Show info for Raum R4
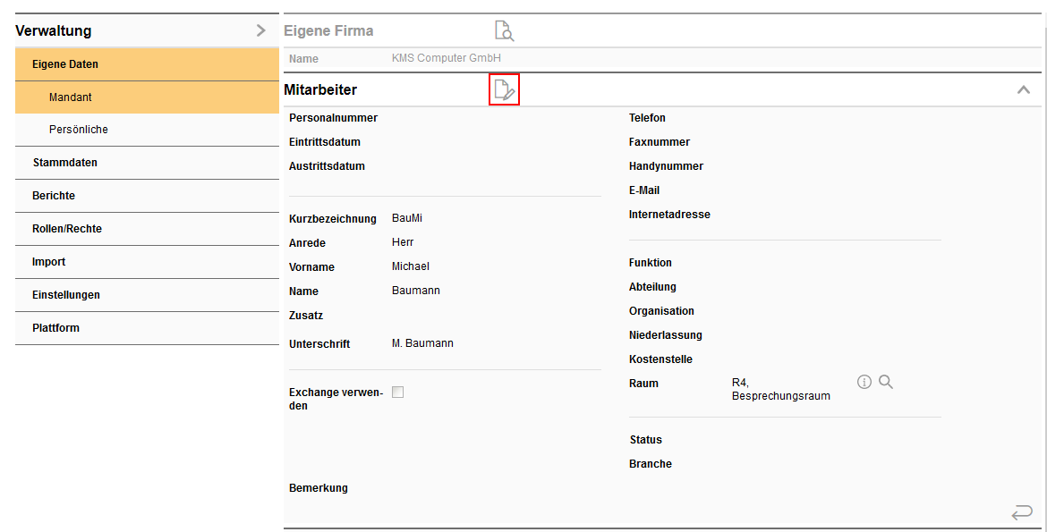Viewport: 1047px width, 532px height. pos(864,383)
